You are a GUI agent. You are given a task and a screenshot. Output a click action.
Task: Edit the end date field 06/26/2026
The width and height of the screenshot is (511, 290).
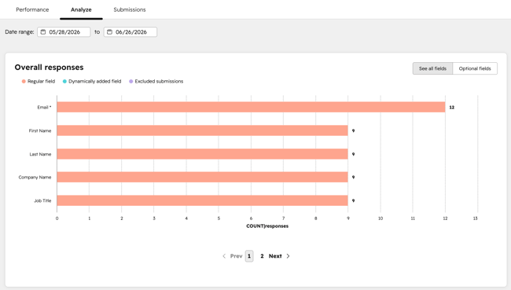131,32
